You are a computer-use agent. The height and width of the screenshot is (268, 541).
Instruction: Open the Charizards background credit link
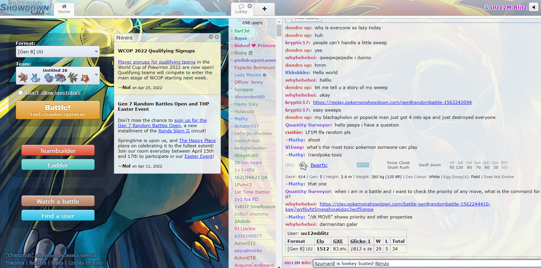pyautogui.click(x=51, y=255)
